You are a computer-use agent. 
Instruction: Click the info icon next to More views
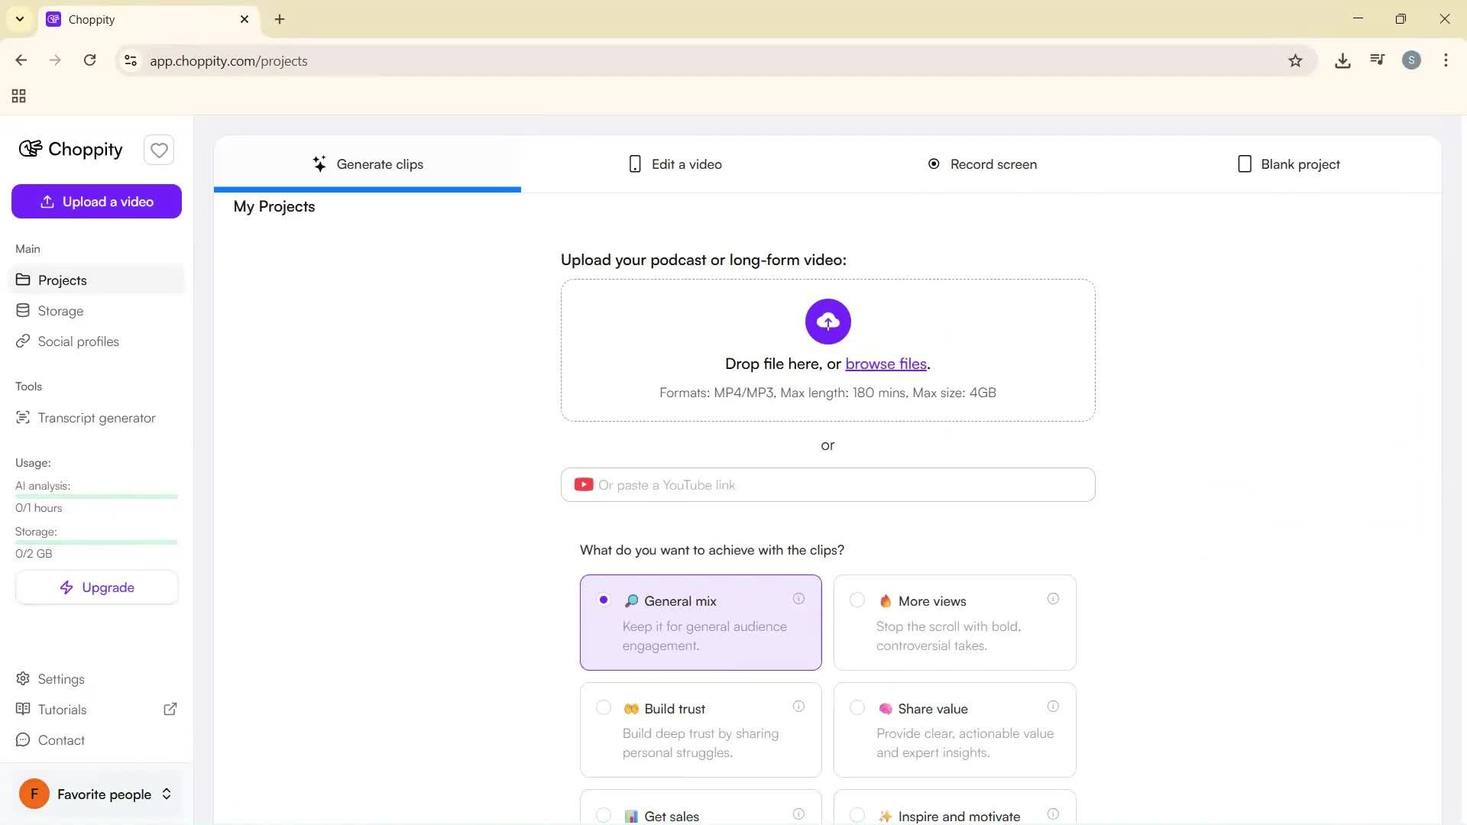[x=1053, y=599]
